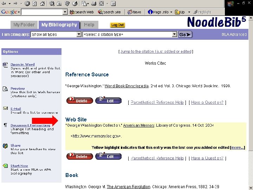Open the Mail toolbar icon
The image size is (253, 190).
coord(84,3)
